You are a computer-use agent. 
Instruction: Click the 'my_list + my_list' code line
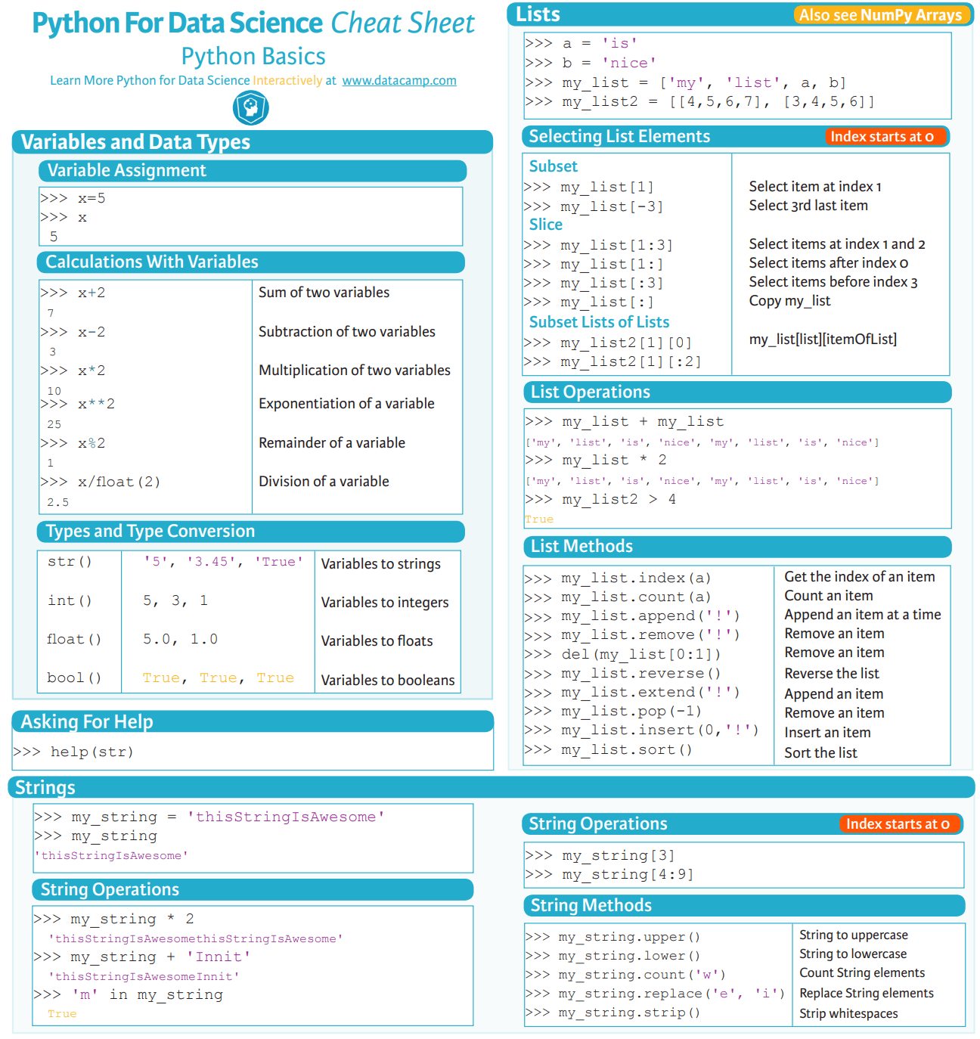pyautogui.click(x=625, y=421)
